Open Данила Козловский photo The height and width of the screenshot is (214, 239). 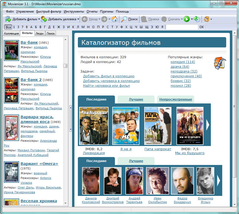[x=91, y=181]
